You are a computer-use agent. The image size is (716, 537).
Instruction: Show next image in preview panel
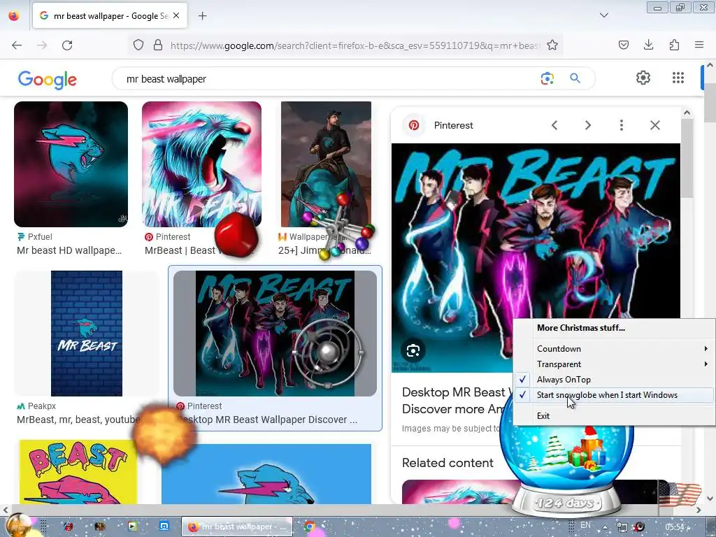(x=588, y=125)
